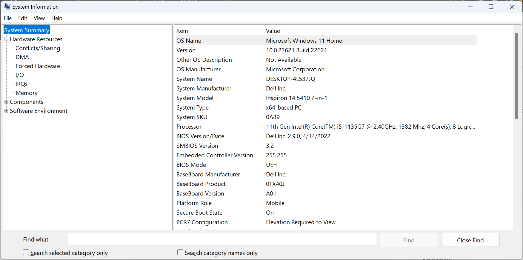Click the 11th Gen Intel Core processor value

(370, 127)
